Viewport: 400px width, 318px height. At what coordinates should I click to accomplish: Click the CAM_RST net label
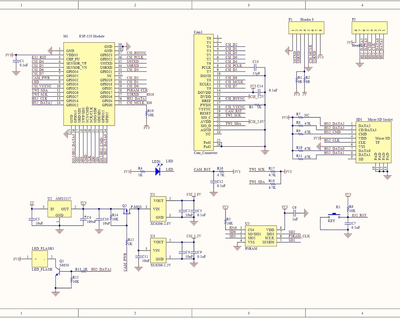pos(202,170)
